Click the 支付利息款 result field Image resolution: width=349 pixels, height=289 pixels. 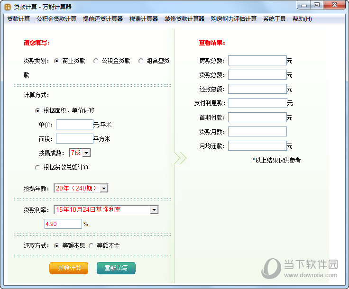click(x=258, y=103)
